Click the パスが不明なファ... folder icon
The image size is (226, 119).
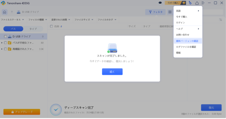pos(10,43)
